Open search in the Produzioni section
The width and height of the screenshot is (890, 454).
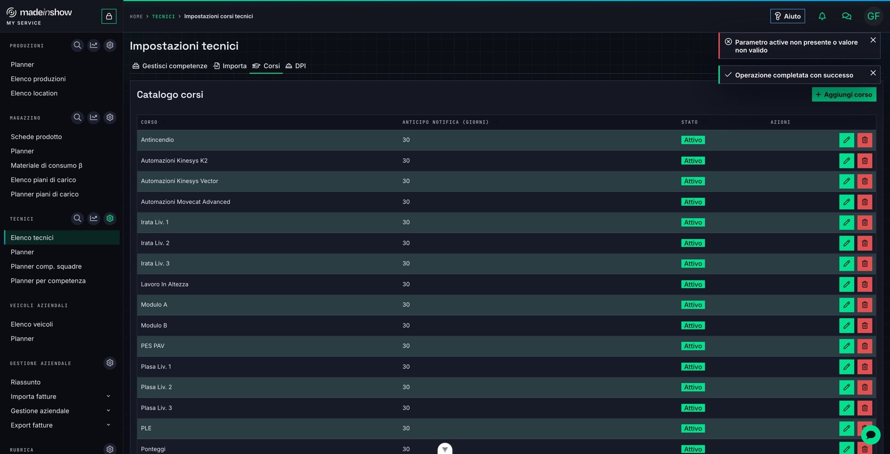point(77,45)
